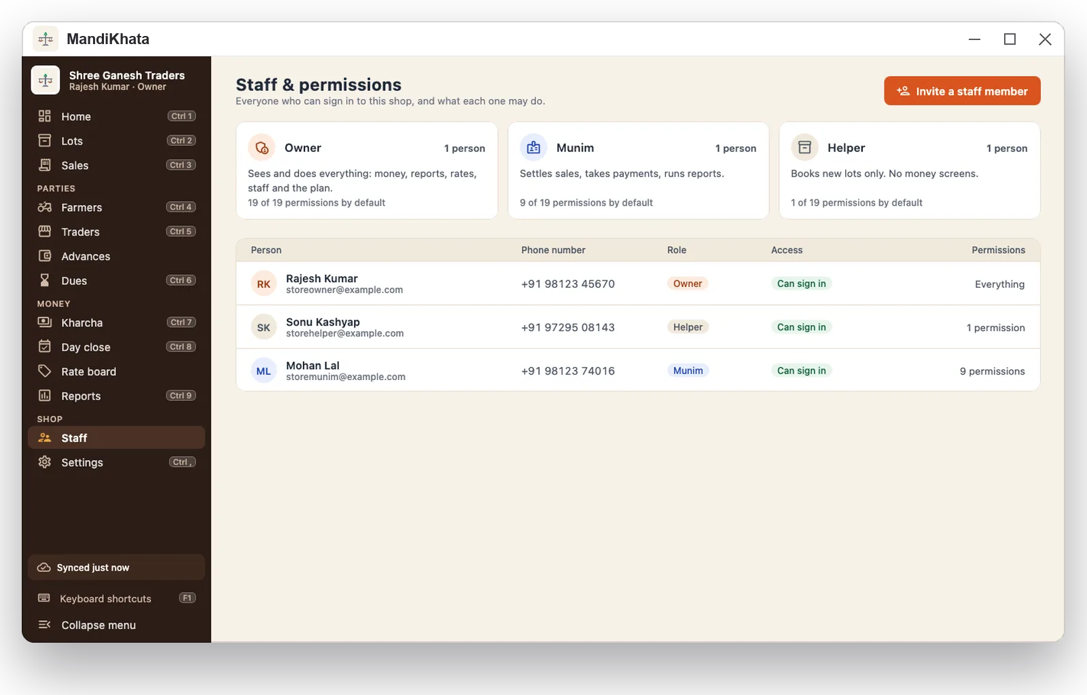
Task: Open Shree Ganesh Traders shop header
Action: click(116, 80)
